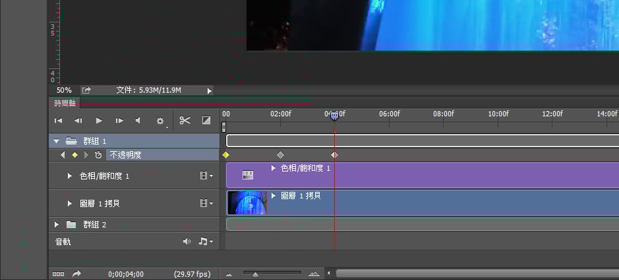Screen dimensions: 619x280
Task: Toggle audio playback mute in transport controls
Action: pos(138,121)
